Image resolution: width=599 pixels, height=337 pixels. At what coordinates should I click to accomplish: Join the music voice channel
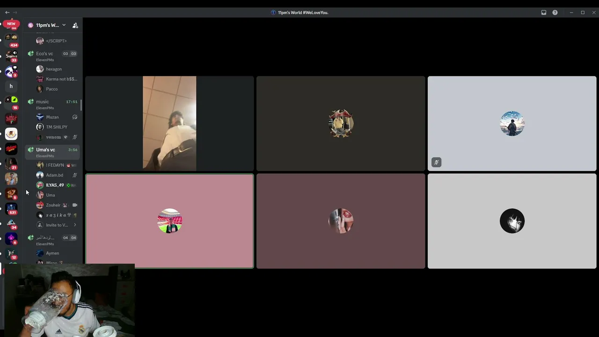[52, 104]
